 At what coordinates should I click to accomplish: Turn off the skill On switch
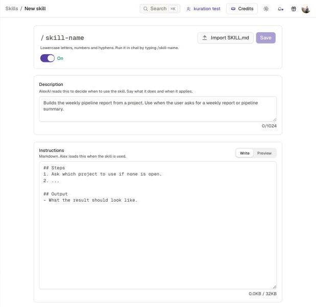coord(47,58)
